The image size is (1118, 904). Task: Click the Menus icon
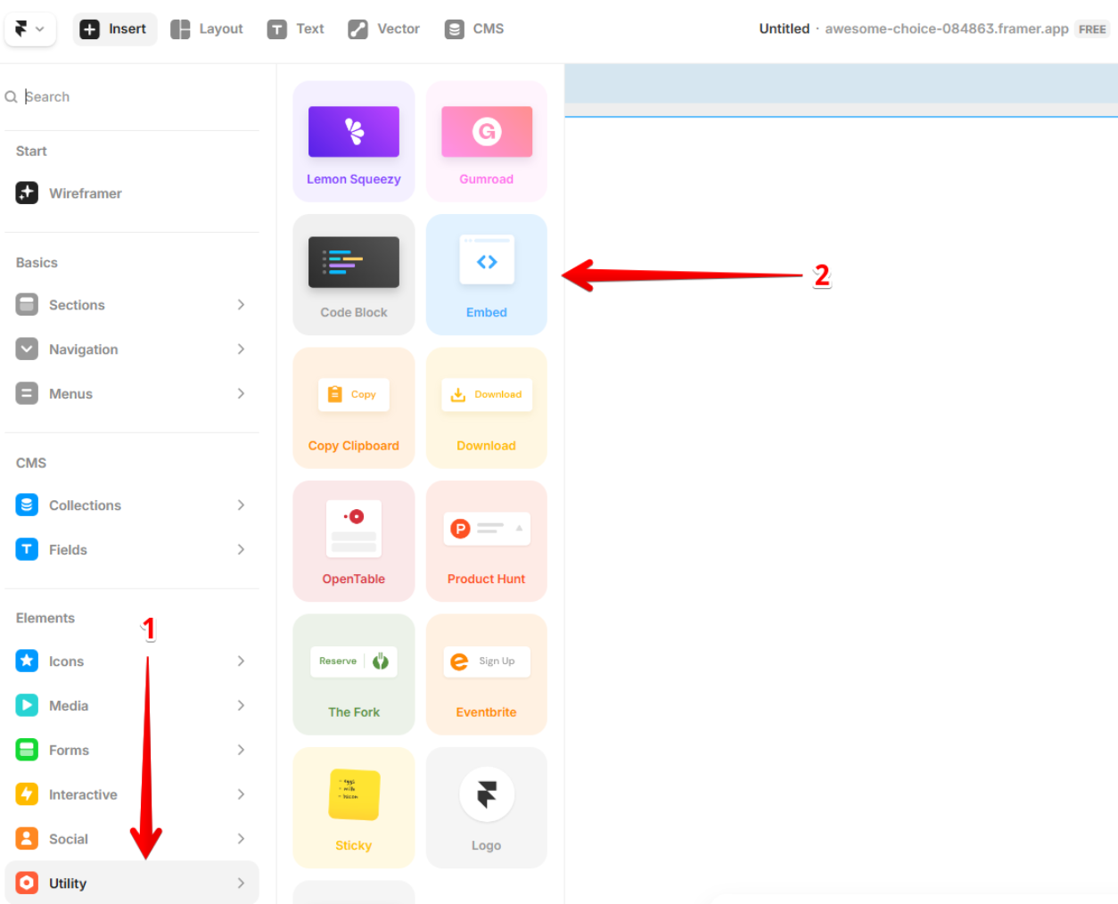point(27,393)
